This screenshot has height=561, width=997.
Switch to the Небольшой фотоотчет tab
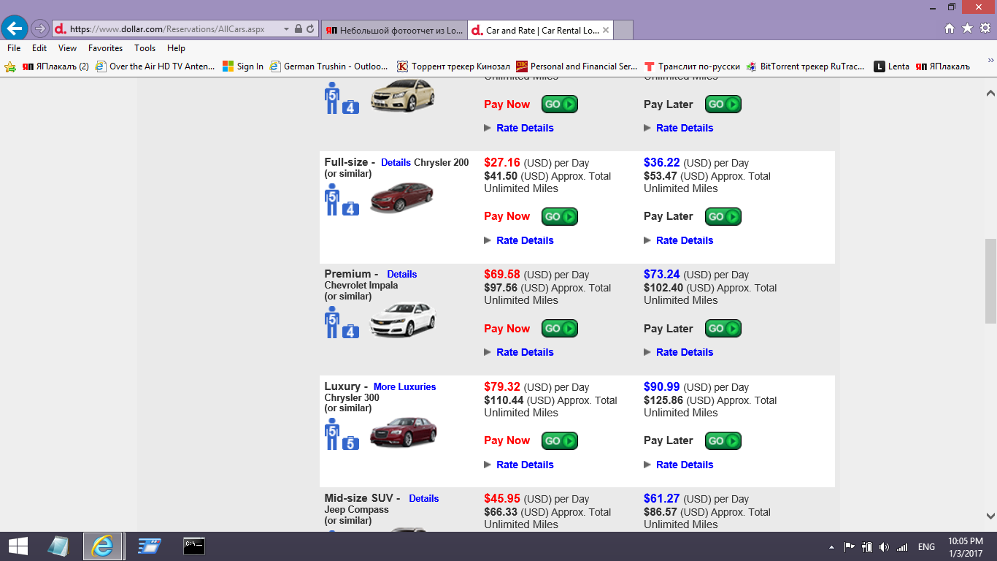click(x=394, y=30)
